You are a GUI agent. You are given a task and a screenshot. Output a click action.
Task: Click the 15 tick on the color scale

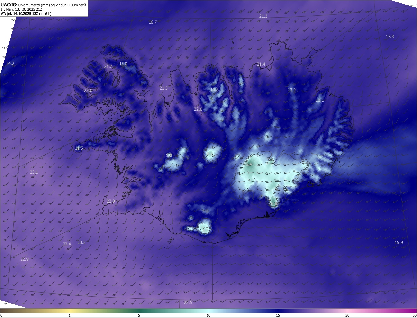(278, 315)
